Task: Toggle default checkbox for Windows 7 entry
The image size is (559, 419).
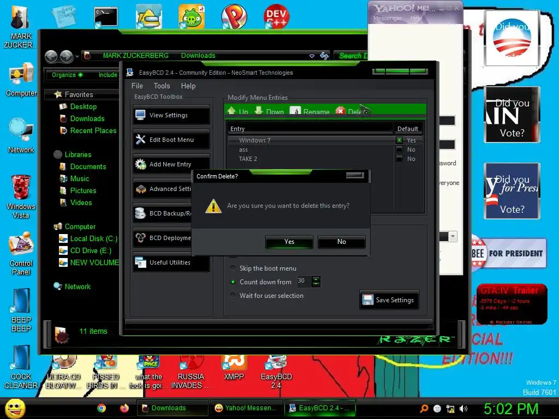Action: click(x=399, y=140)
